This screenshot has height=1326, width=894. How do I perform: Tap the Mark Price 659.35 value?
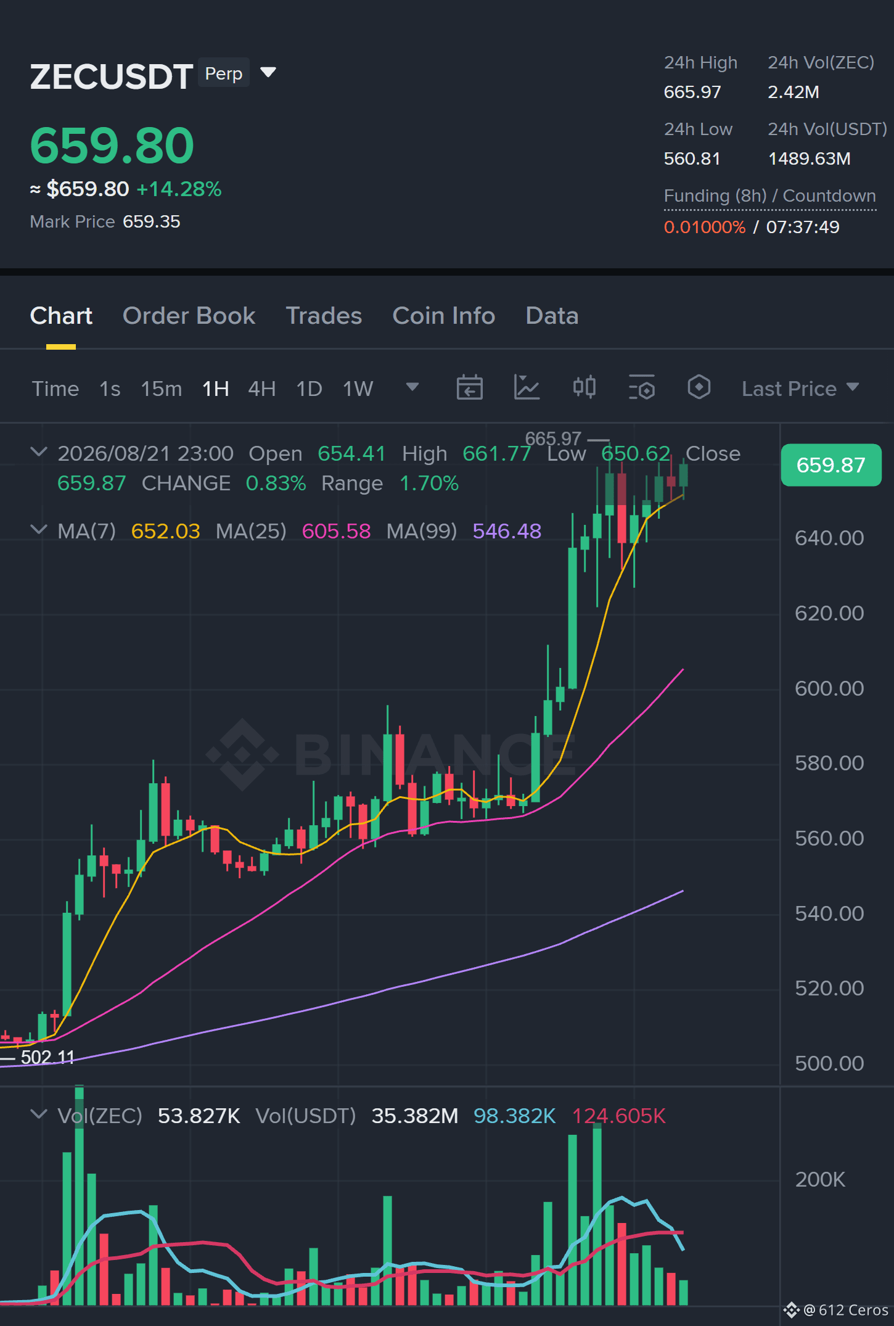[x=152, y=222]
